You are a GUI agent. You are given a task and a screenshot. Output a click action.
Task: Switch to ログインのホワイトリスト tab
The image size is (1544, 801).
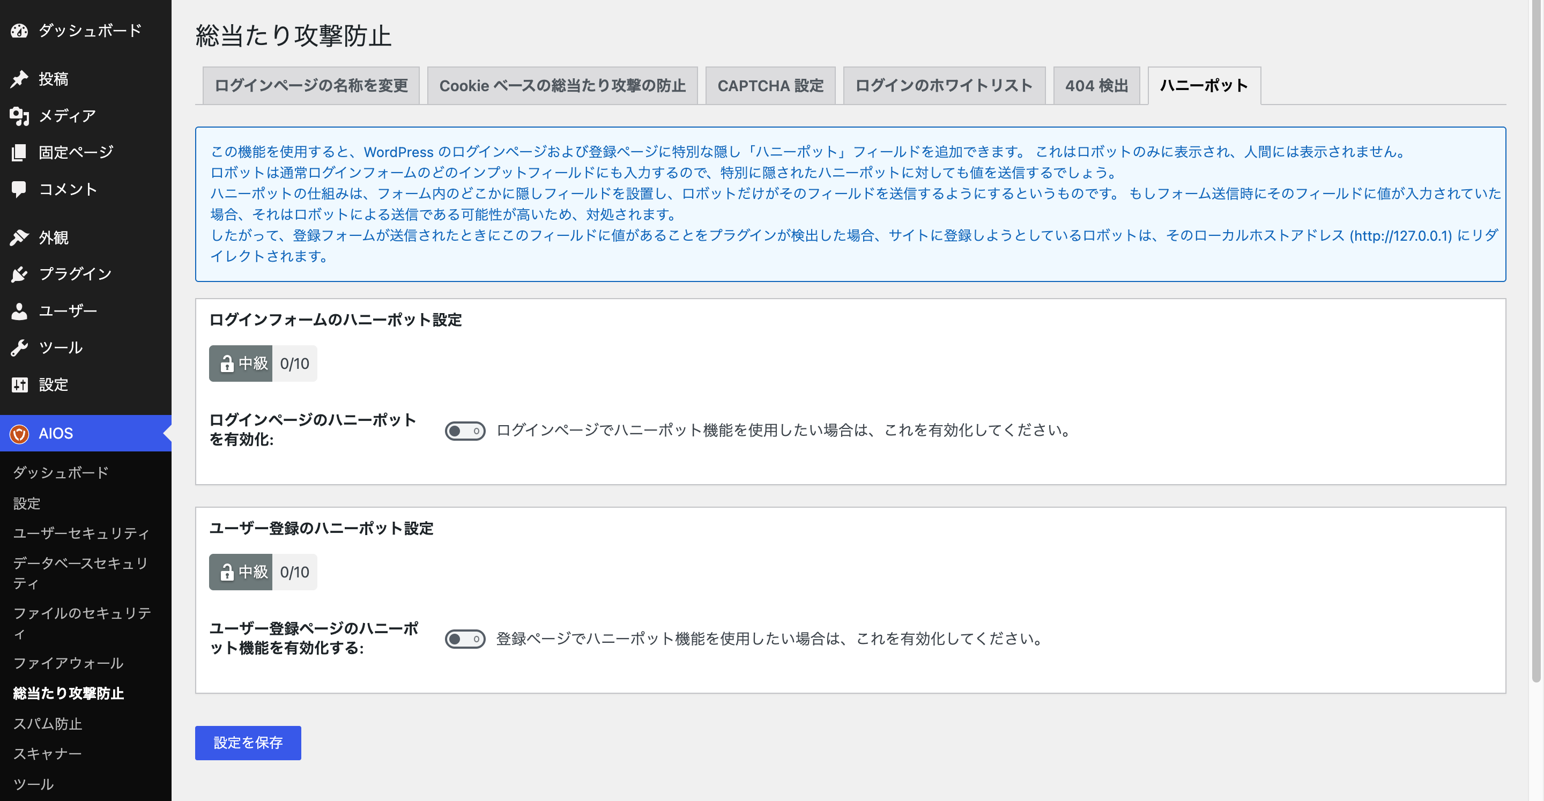(x=944, y=86)
